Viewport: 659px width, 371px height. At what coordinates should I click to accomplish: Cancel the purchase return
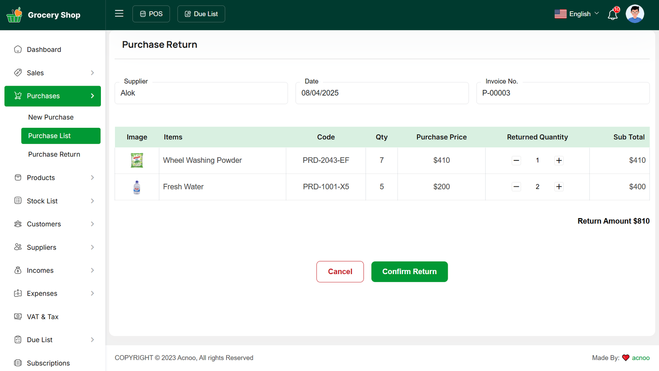(340, 272)
